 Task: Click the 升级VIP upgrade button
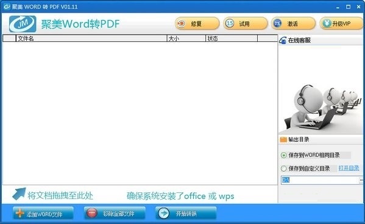[341, 24]
